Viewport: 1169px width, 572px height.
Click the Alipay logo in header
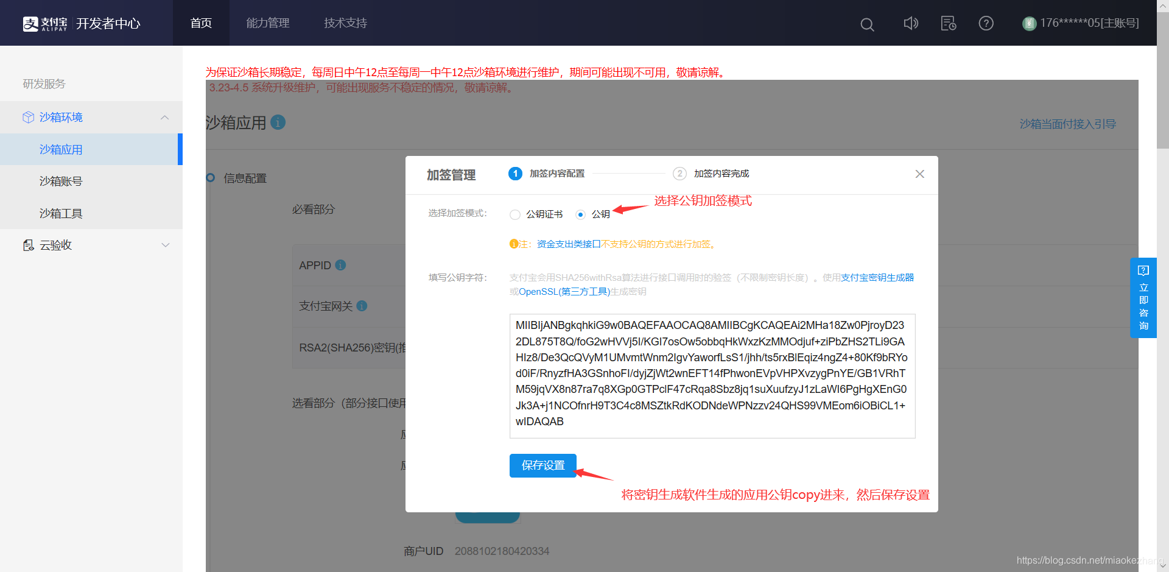tap(44, 24)
